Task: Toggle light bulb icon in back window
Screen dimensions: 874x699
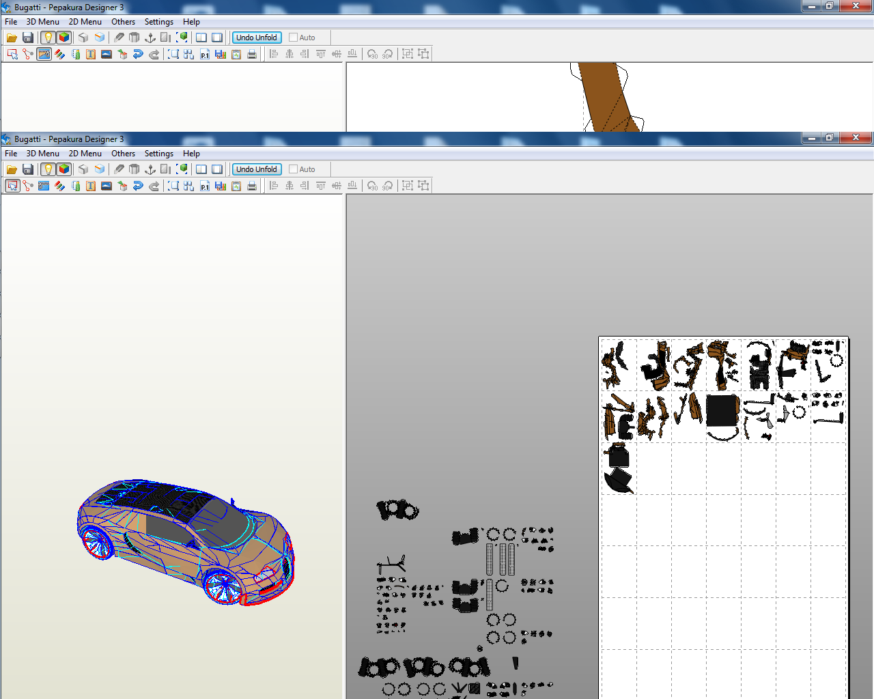Action: point(48,38)
